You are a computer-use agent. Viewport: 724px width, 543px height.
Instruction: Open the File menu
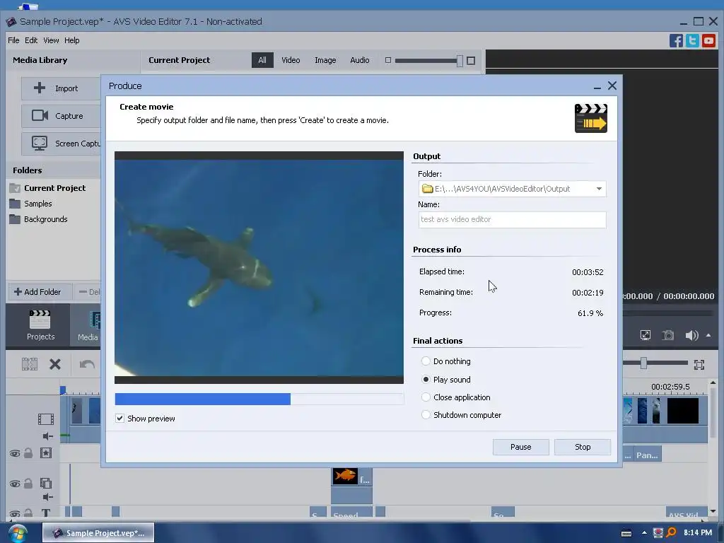coord(13,40)
